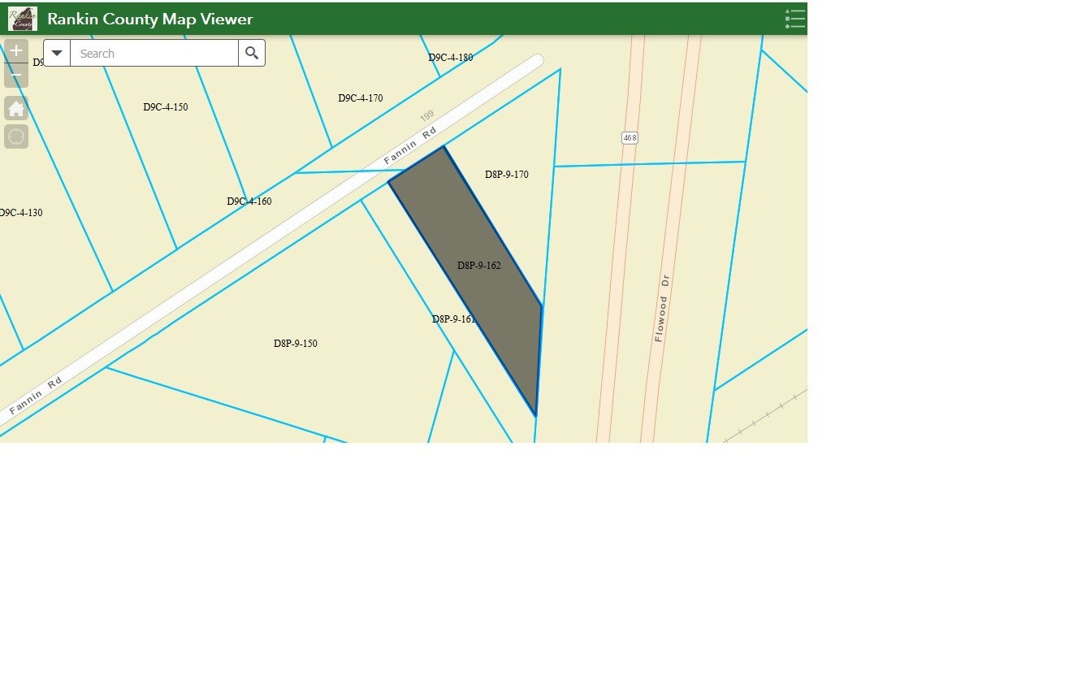This screenshot has width=1082, height=676.
Task: Click the Home default extent icon
Action: click(x=16, y=107)
